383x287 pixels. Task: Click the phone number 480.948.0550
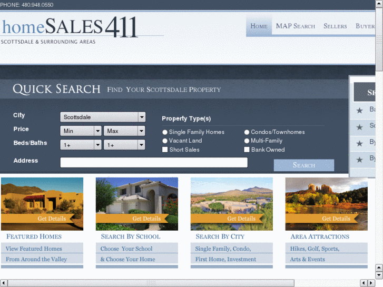pos(37,5)
